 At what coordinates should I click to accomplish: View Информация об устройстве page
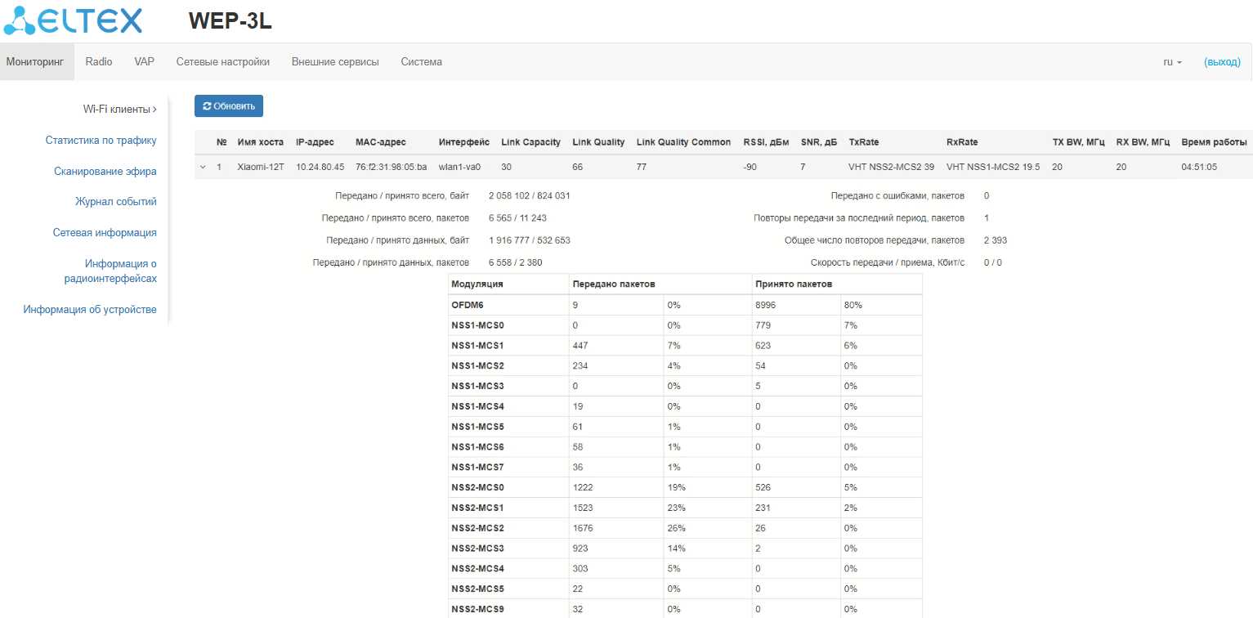click(x=90, y=310)
